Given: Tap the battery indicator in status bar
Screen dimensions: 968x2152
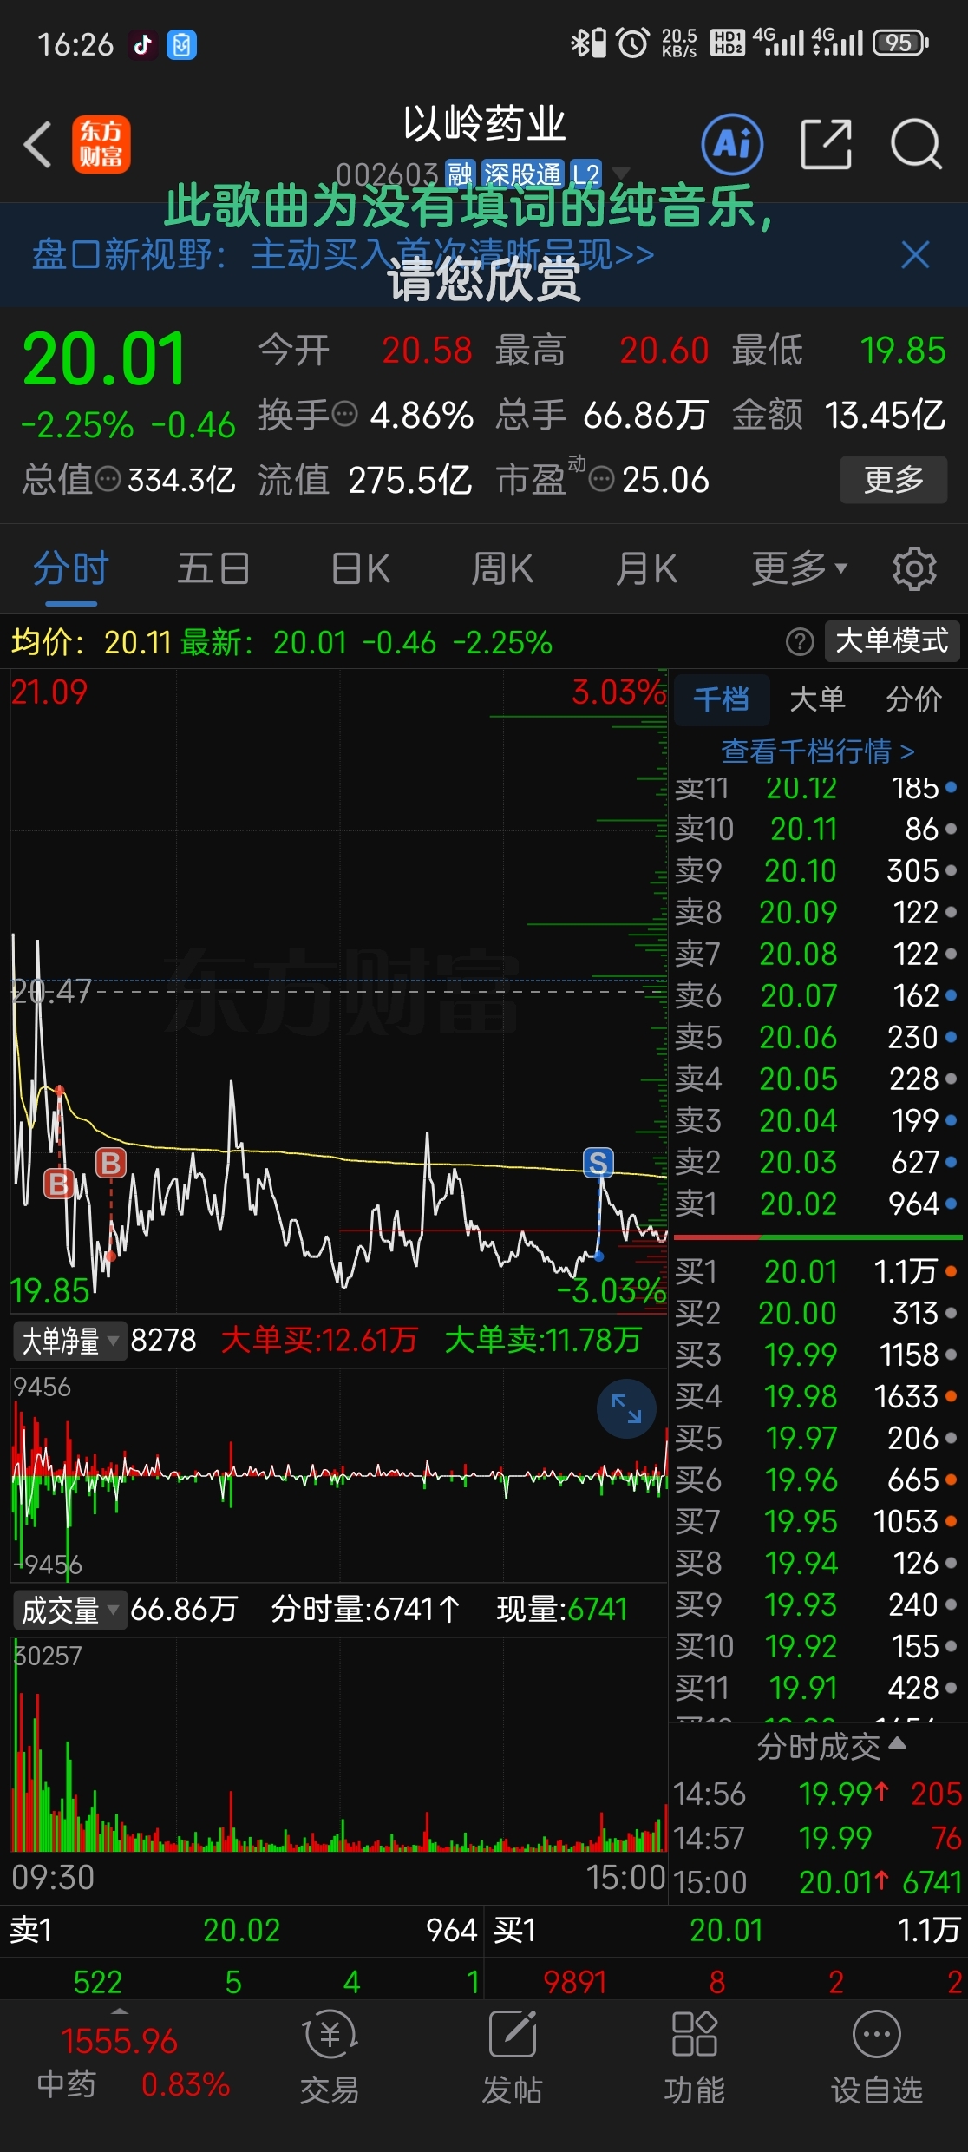Looking at the screenshot, I should pos(902,43).
